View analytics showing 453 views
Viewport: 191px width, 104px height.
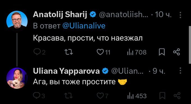coord(137,96)
